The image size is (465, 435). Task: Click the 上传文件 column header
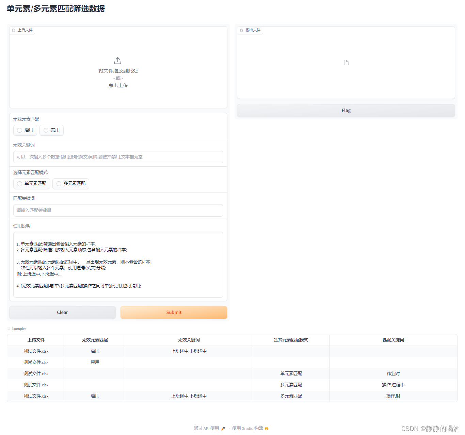coord(36,340)
